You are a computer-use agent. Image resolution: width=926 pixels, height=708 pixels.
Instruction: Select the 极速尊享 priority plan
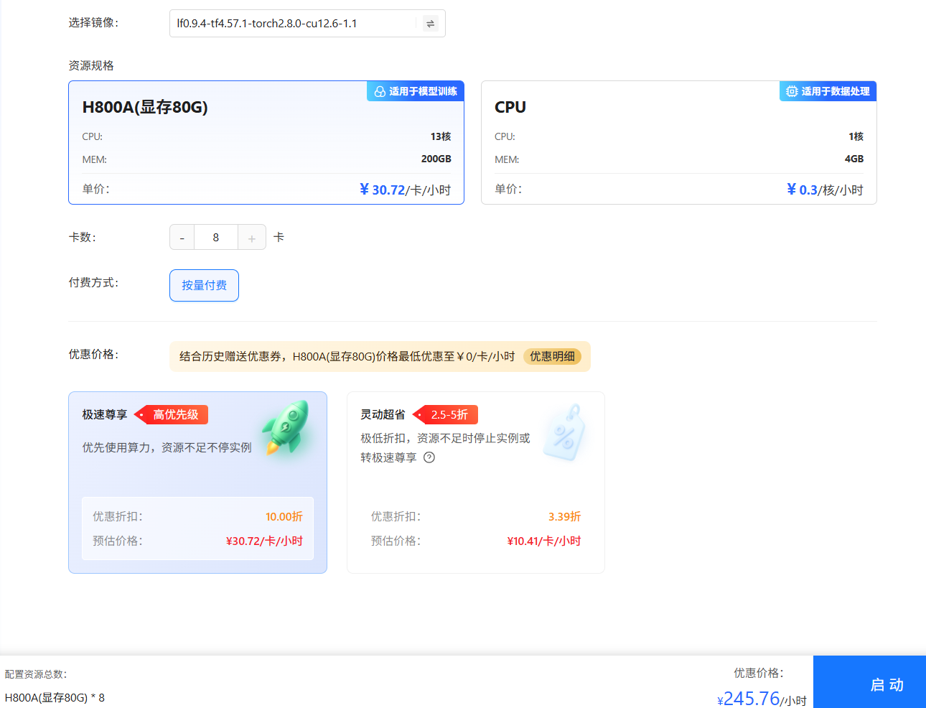[x=197, y=482]
